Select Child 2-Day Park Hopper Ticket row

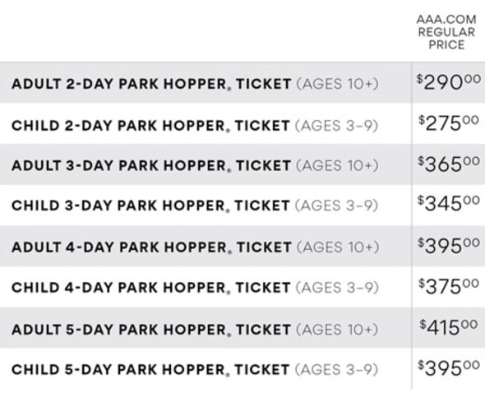click(242, 123)
